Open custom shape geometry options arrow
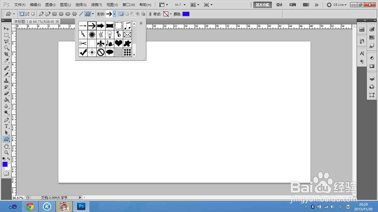The image size is (378, 212). 93,14
